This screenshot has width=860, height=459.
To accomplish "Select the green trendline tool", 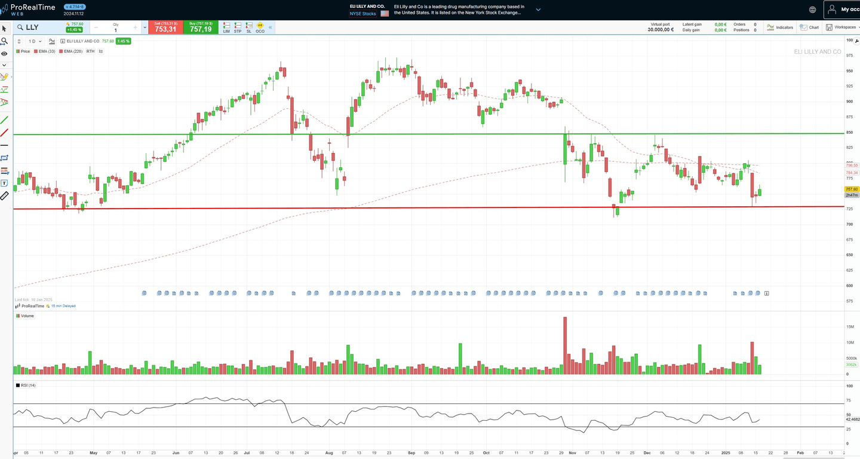I will coord(4,119).
